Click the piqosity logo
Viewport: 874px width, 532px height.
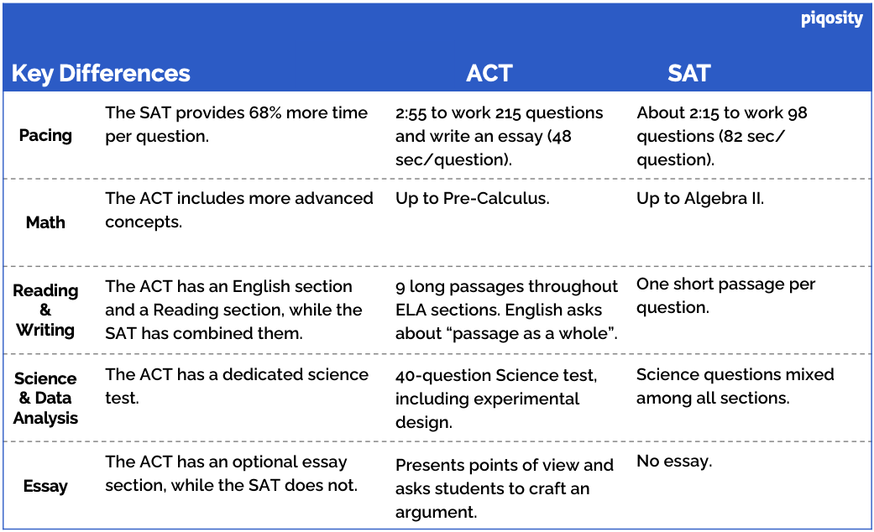tap(831, 18)
